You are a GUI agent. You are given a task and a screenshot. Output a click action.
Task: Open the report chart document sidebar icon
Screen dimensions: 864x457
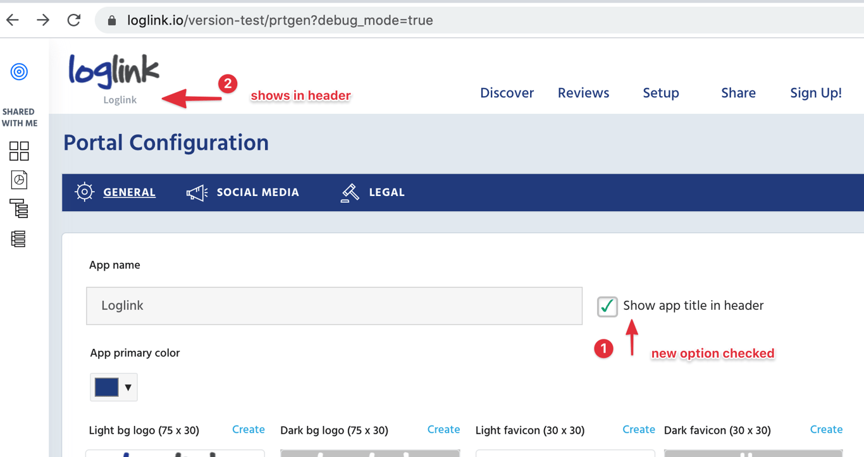click(19, 180)
